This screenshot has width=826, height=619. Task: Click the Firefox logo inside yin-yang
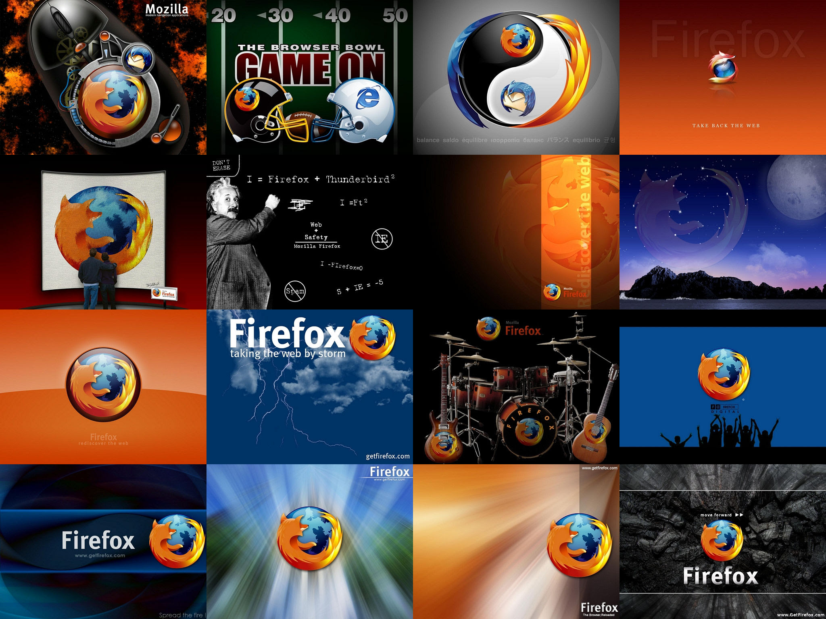point(518,40)
